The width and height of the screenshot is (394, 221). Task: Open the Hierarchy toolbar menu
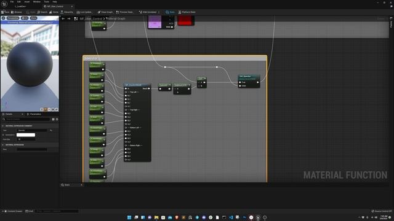(67, 12)
